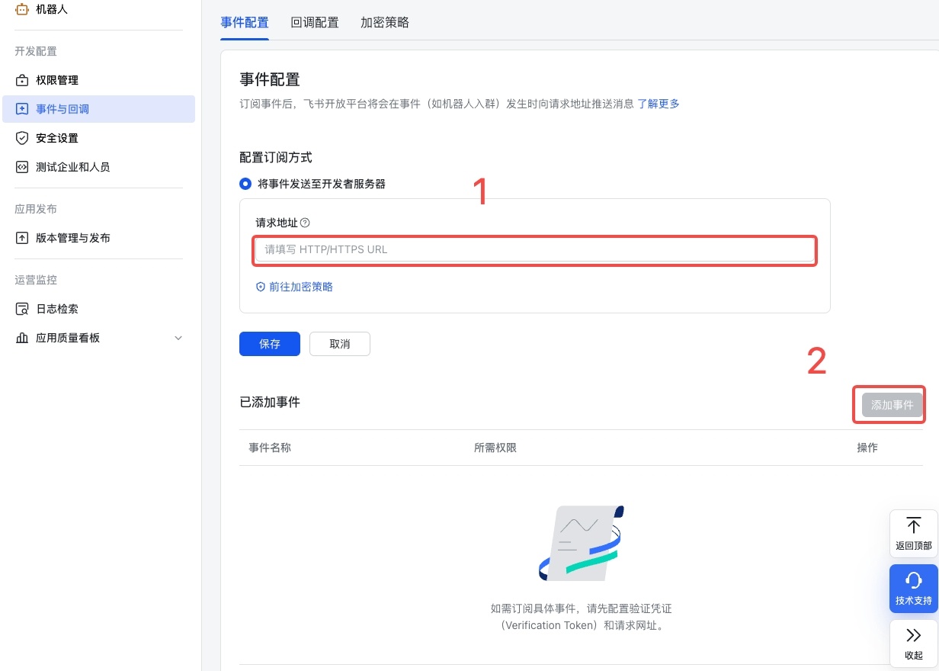Click the 取消 button
939x671 pixels.
340,344
